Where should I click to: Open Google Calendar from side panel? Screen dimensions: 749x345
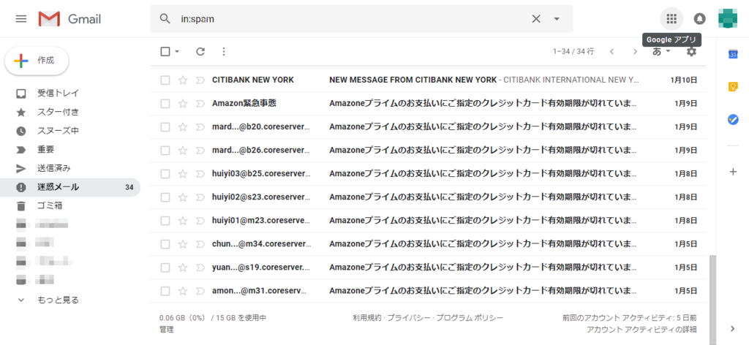(x=733, y=54)
